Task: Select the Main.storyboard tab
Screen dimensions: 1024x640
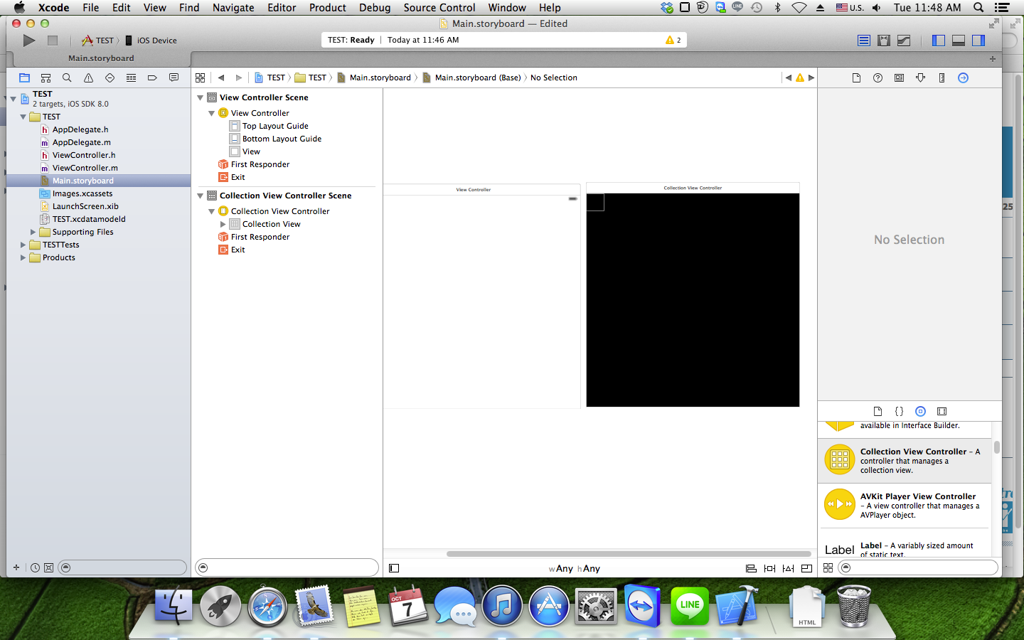Action: [100, 58]
